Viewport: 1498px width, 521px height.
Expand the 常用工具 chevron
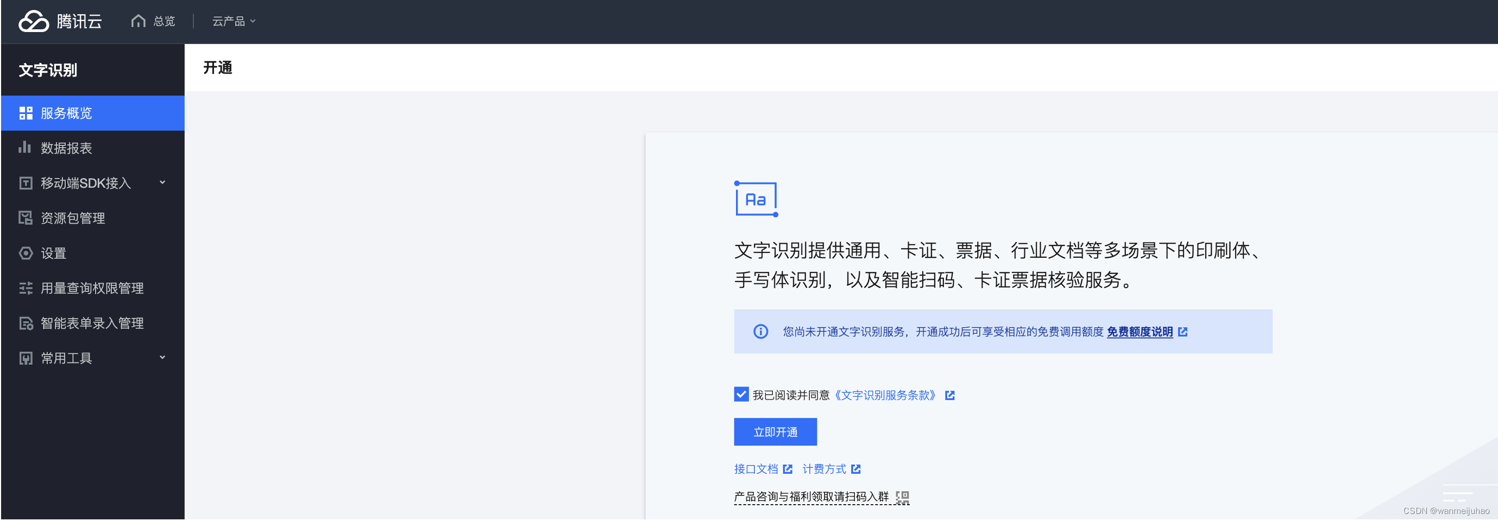pos(163,358)
